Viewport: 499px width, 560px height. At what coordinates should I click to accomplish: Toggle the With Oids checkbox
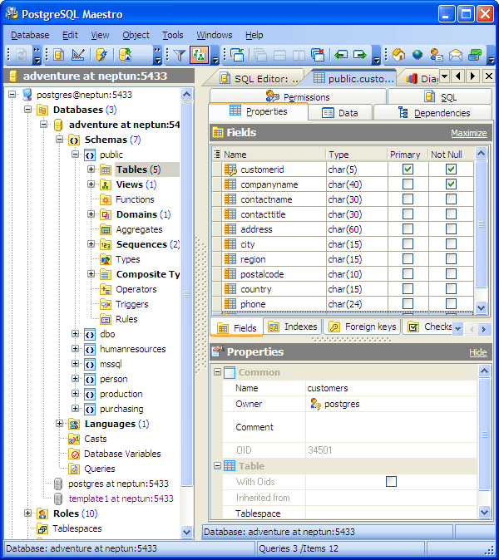pyautogui.click(x=391, y=481)
